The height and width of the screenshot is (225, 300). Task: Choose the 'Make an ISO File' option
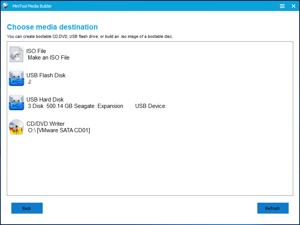click(49, 58)
